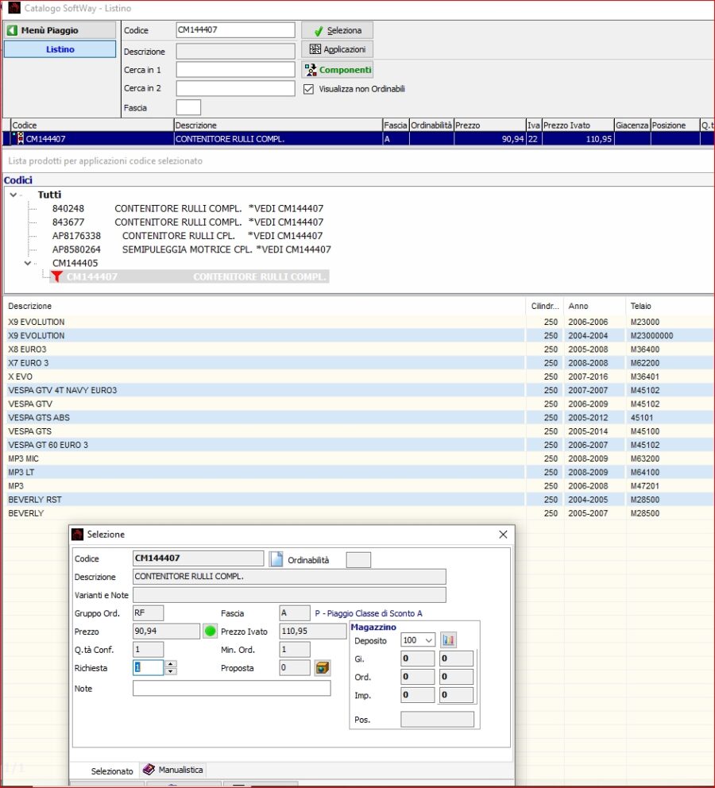Collapse the CM144405 tree node
Image resolution: width=715 pixels, height=788 pixels.
coord(28,263)
